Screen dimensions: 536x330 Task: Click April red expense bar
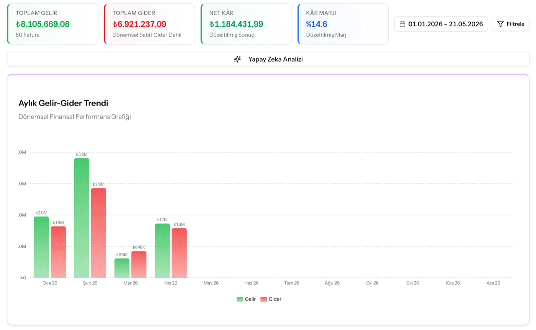coord(179,253)
